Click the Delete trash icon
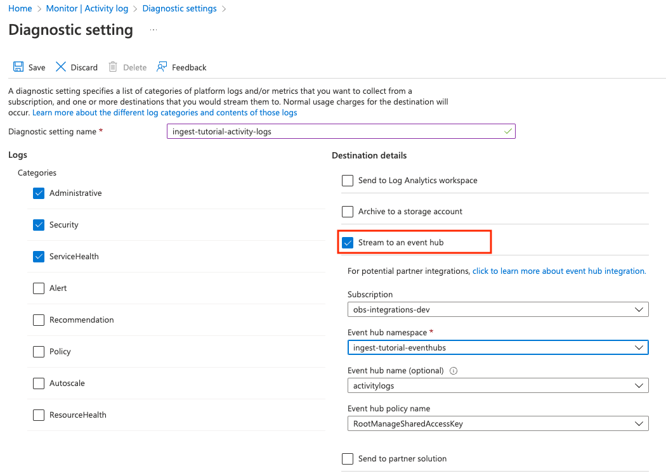The height and width of the screenshot is (476, 666). pos(113,67)
